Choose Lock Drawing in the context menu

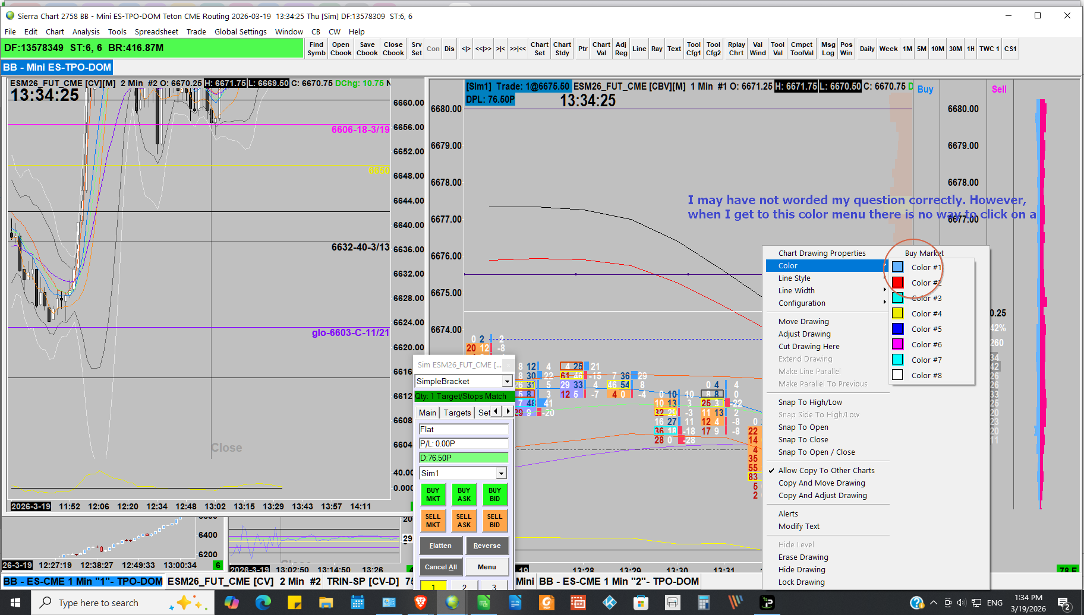[x=827, y=582]
